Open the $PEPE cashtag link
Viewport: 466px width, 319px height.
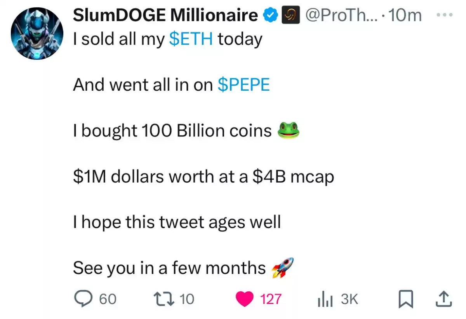point(244,85)
